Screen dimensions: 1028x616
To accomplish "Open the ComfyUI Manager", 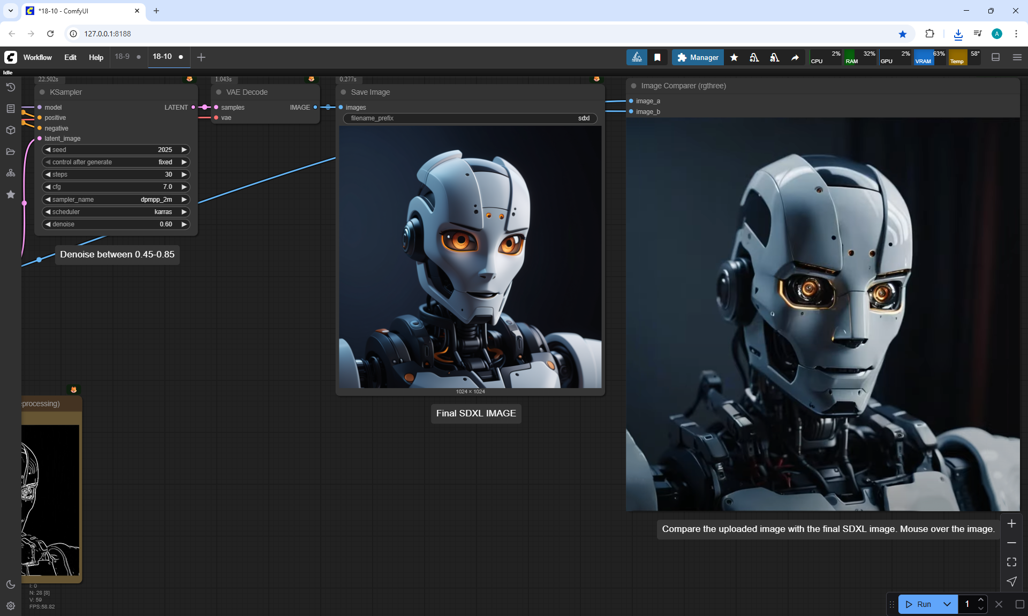I will (698, 57).
